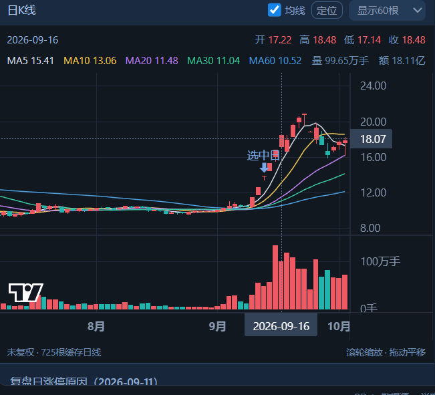The image size is (435, 395).
Task: Click the MA5 15.41 indicator label
Action: point(31,61)
